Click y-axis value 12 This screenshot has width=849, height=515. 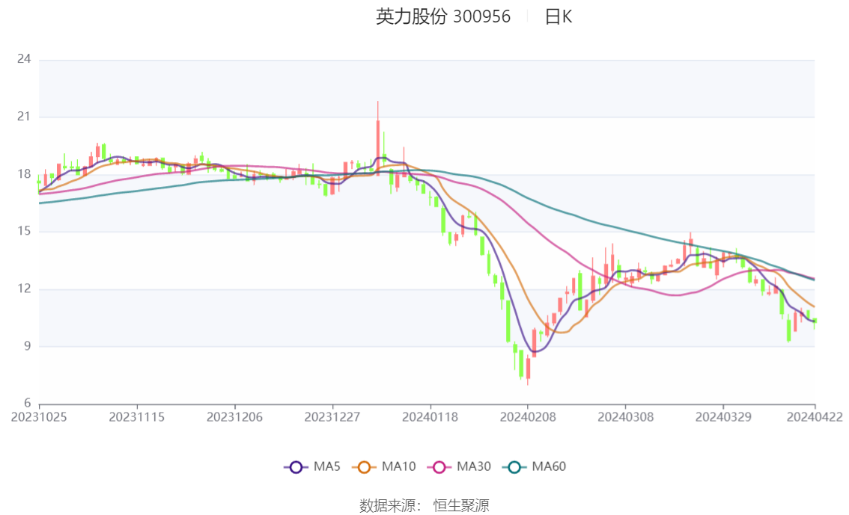pyautogui.click(x=24, y=289)
